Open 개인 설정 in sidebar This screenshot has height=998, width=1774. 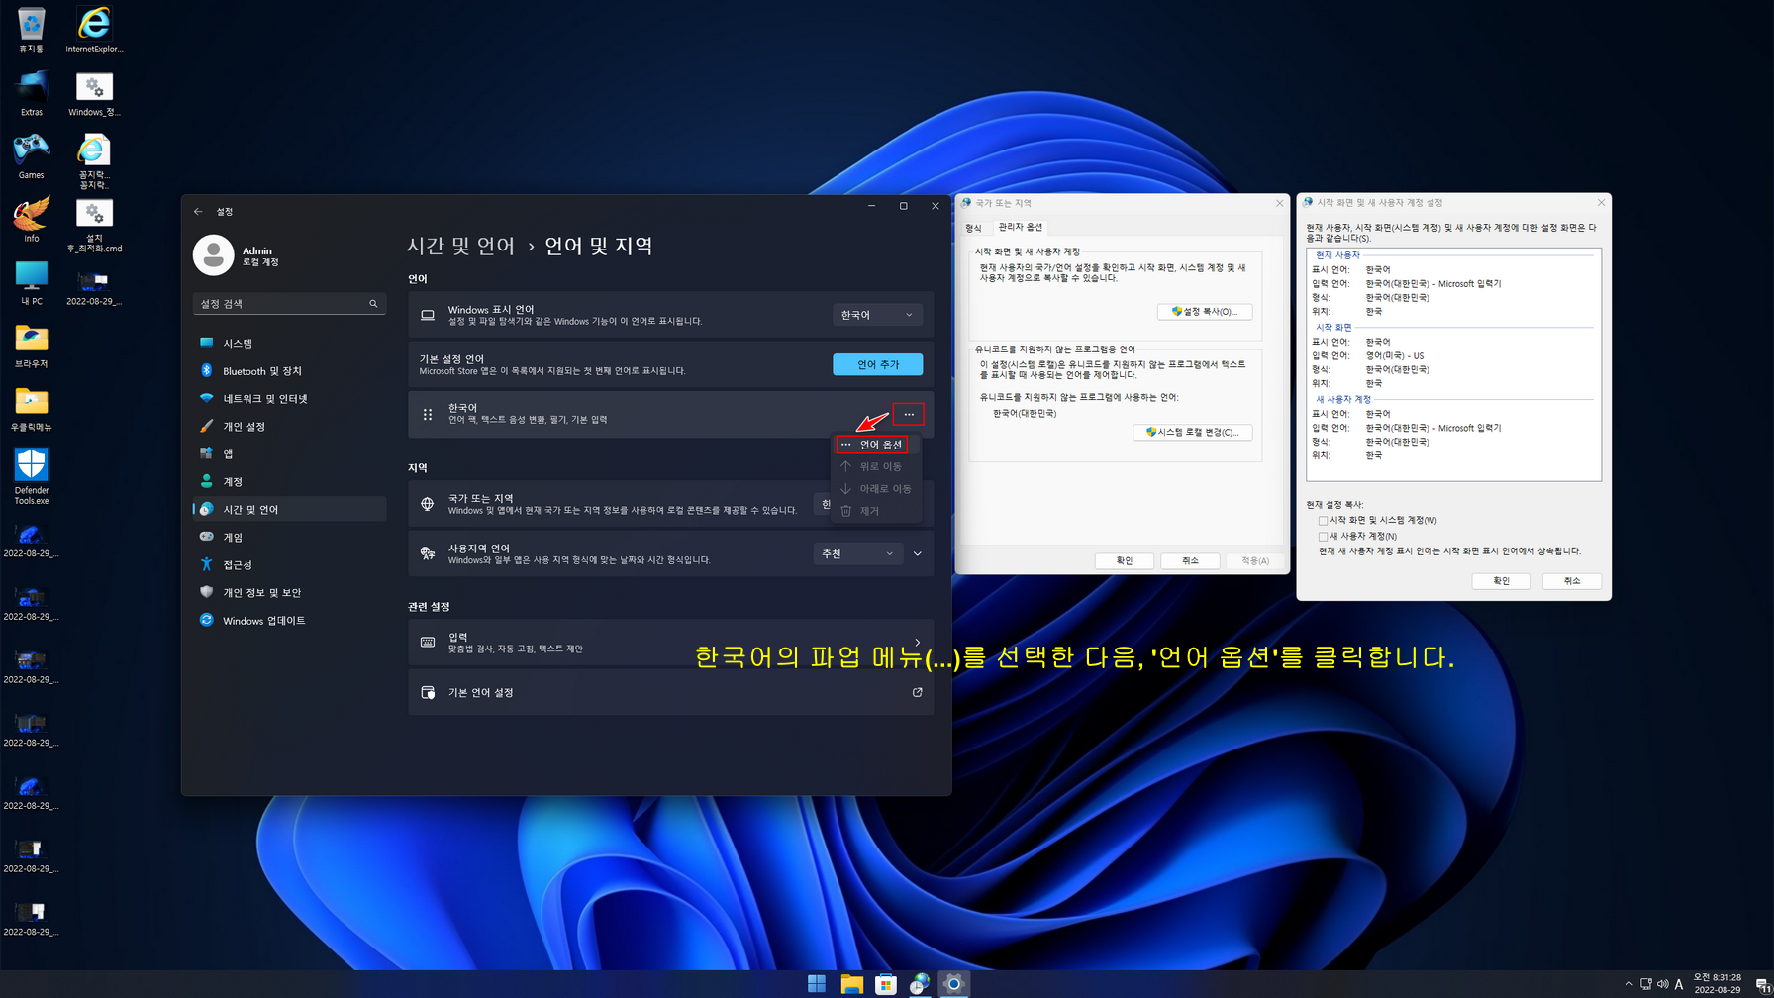[x=288, y=426]
